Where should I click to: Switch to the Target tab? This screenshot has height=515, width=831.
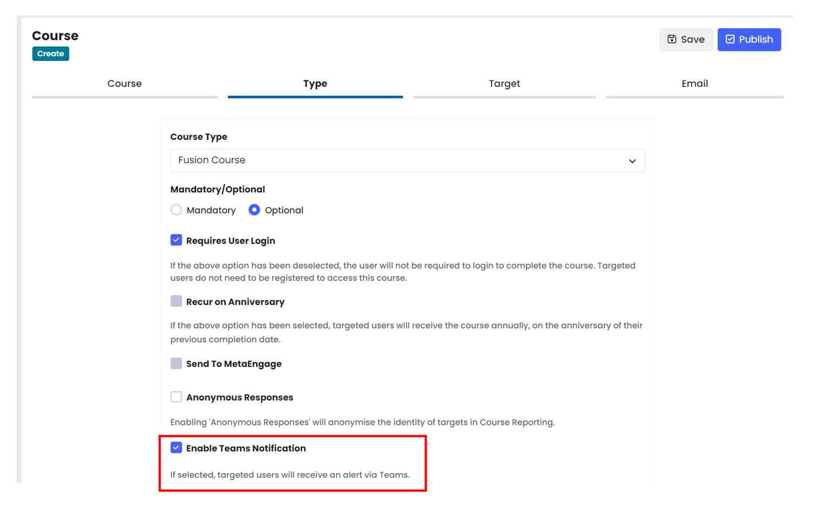click(504, 84)
